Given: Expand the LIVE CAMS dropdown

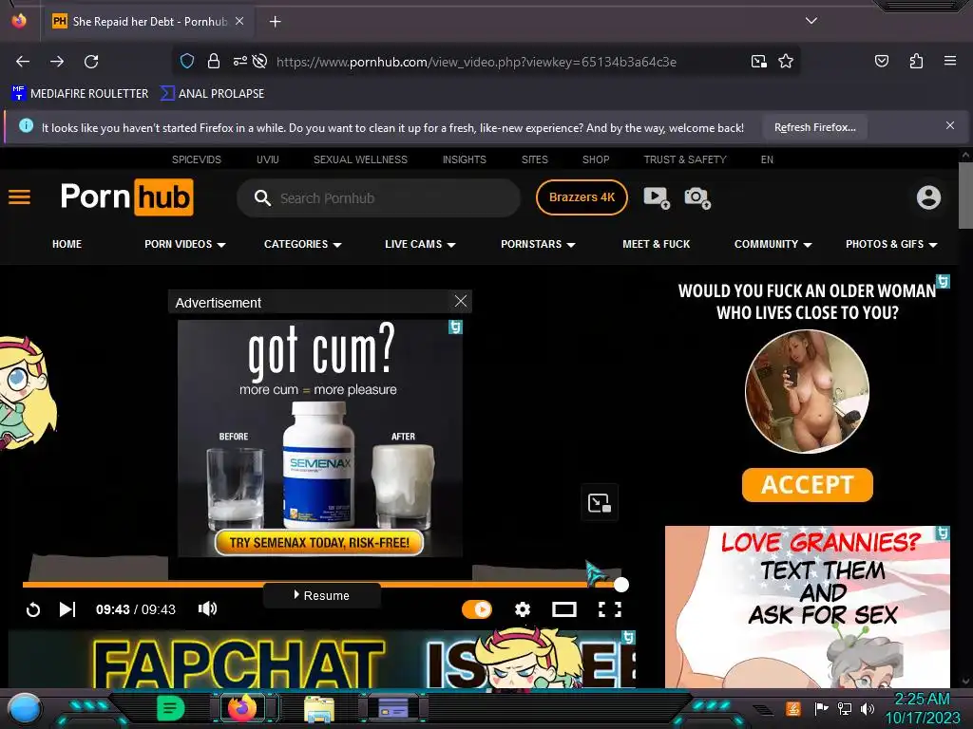Looking at the screenshot, I should point(420,244).
